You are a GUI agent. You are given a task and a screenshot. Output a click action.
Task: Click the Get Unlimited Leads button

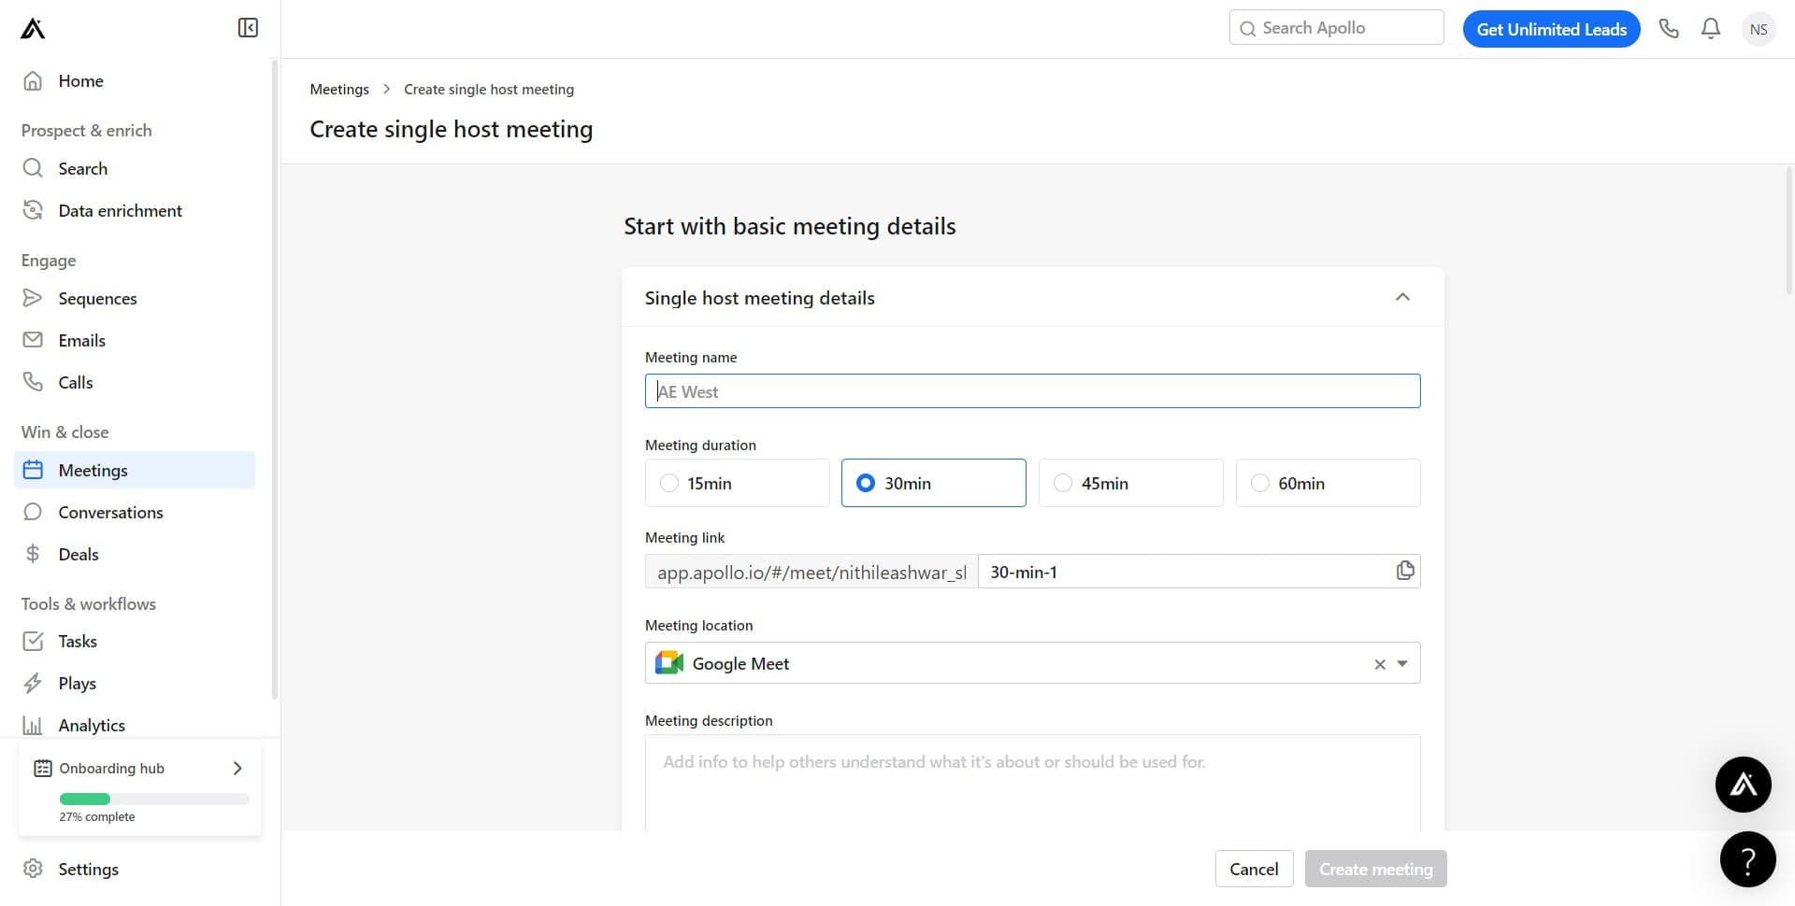(x=1551, y=28)
